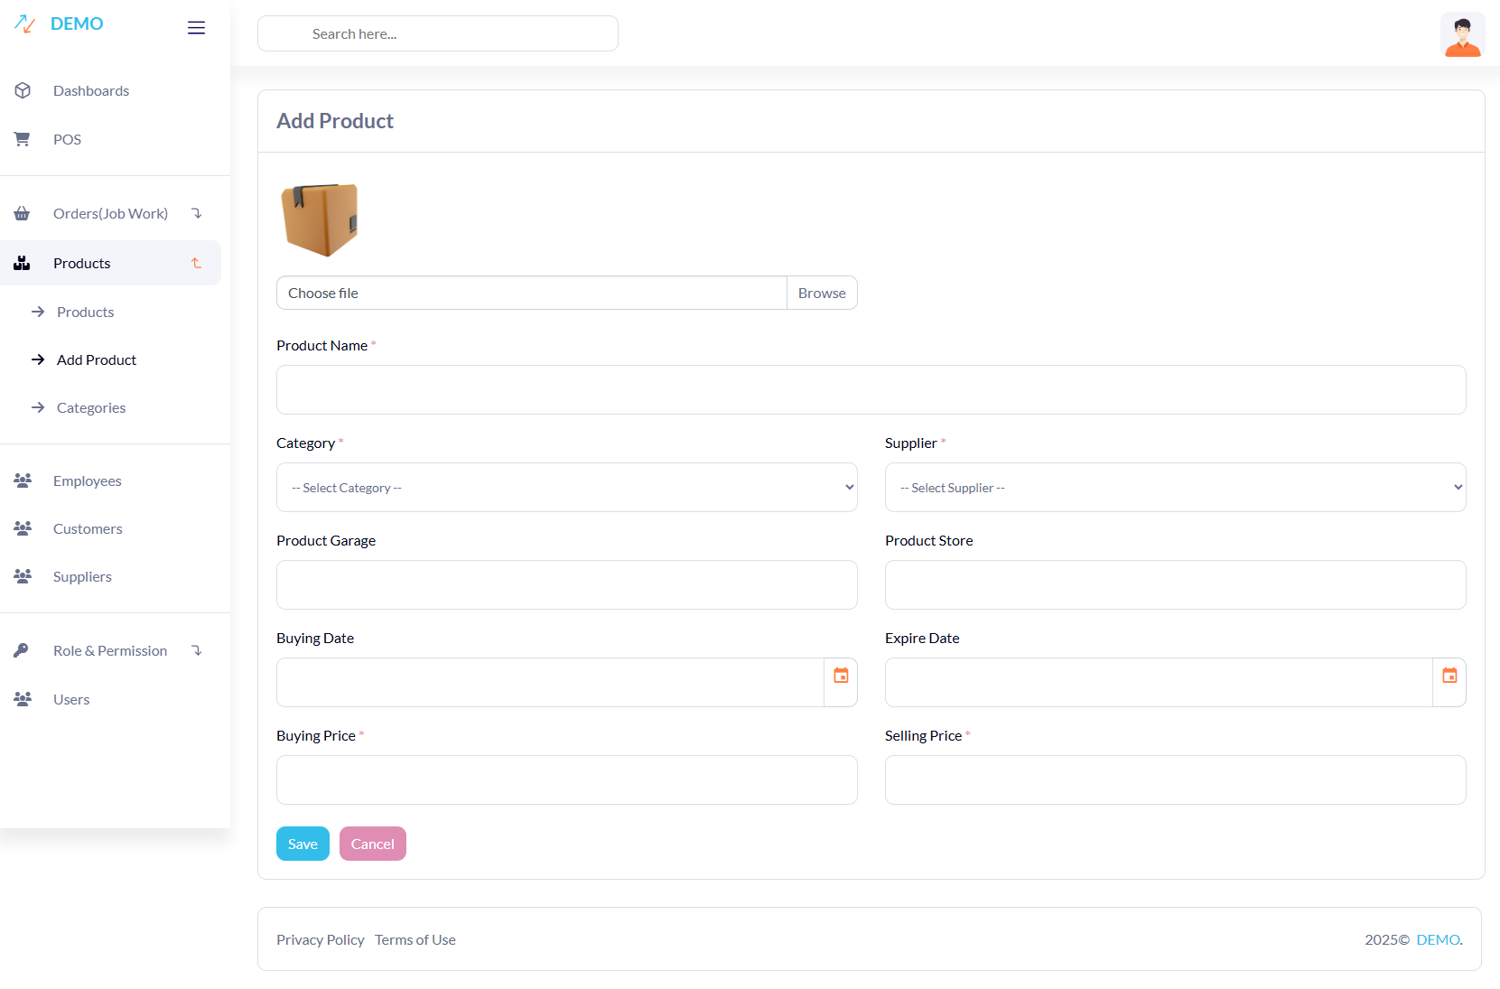This screenshot has height=989, width=1500.
Task: Open the user avatar profile
Action: 1462,34
